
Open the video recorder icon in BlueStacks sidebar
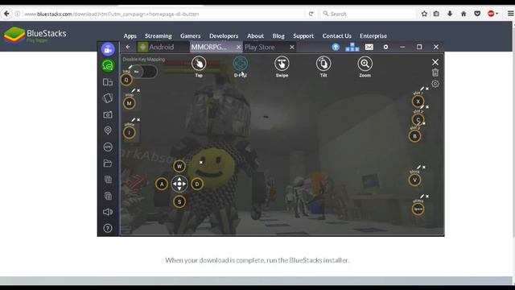tap(108, 50)
